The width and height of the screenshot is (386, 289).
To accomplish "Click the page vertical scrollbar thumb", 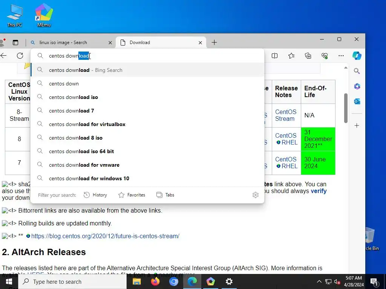I will (346, 108).
